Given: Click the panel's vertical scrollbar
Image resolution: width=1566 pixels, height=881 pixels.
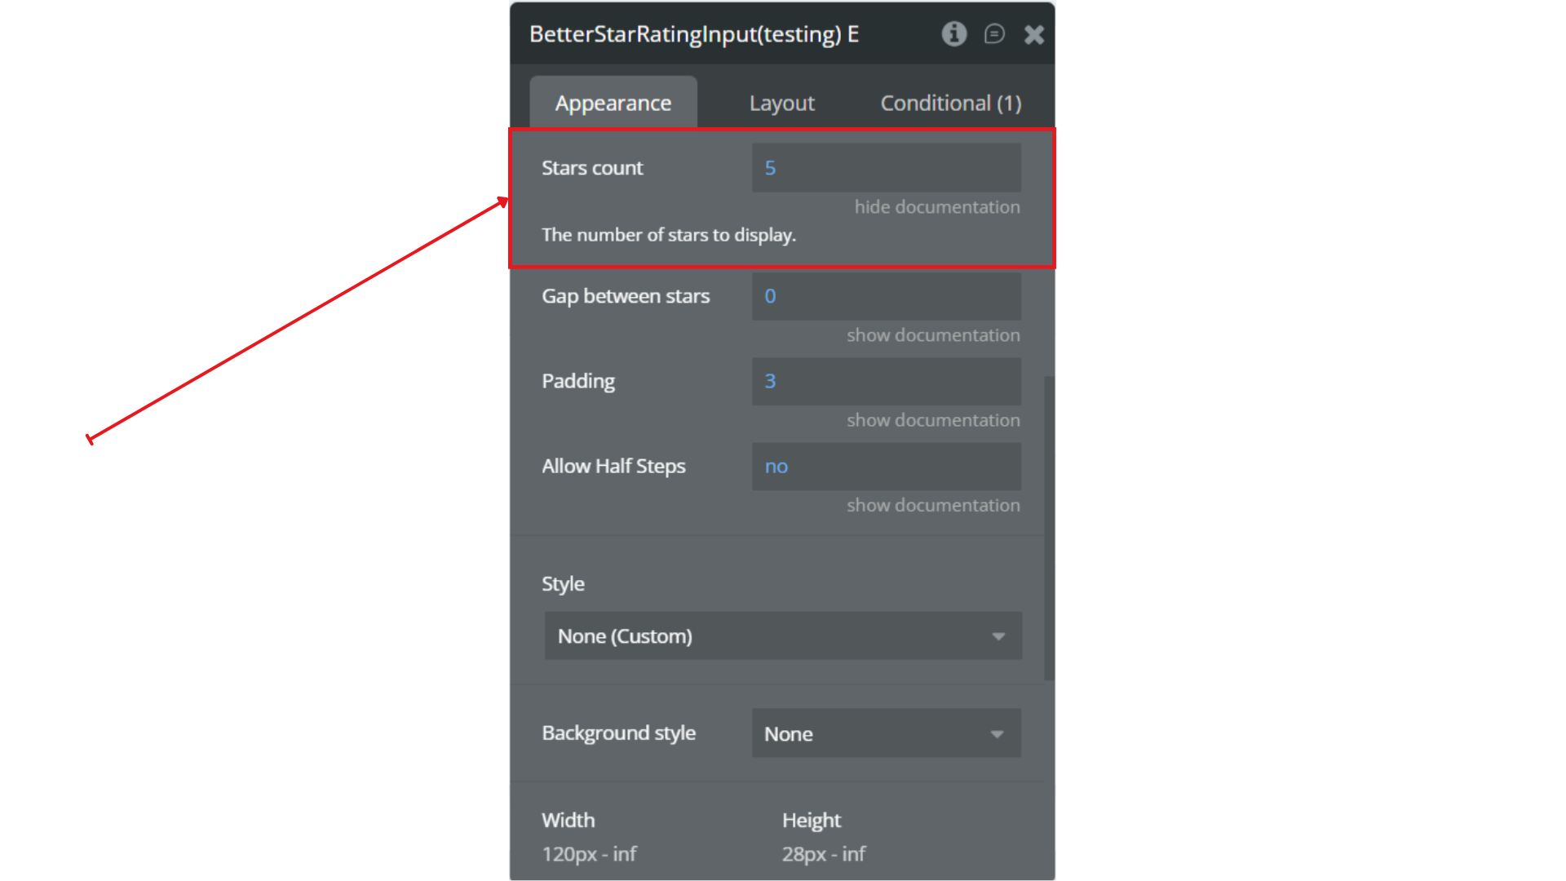Looking at the screenshot, I should pos(1049,527).
